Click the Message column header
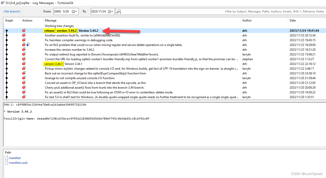The width and height of the screenshot is (326, 178). pos(51,20)
